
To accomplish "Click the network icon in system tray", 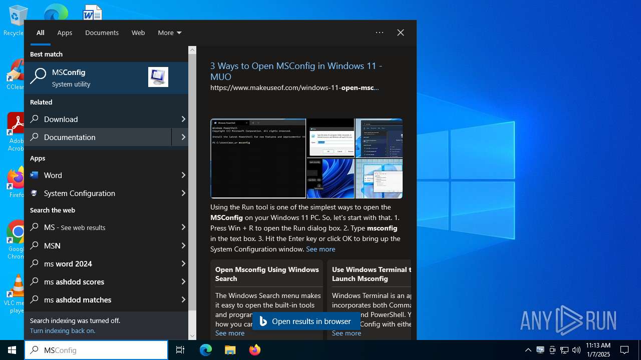I will tap(564, 350).
